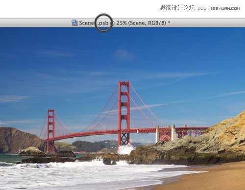The image size is (245, 190).
Task: Click the Golden Gate Bridge image canvas
Action: click(x=122, y=109)
